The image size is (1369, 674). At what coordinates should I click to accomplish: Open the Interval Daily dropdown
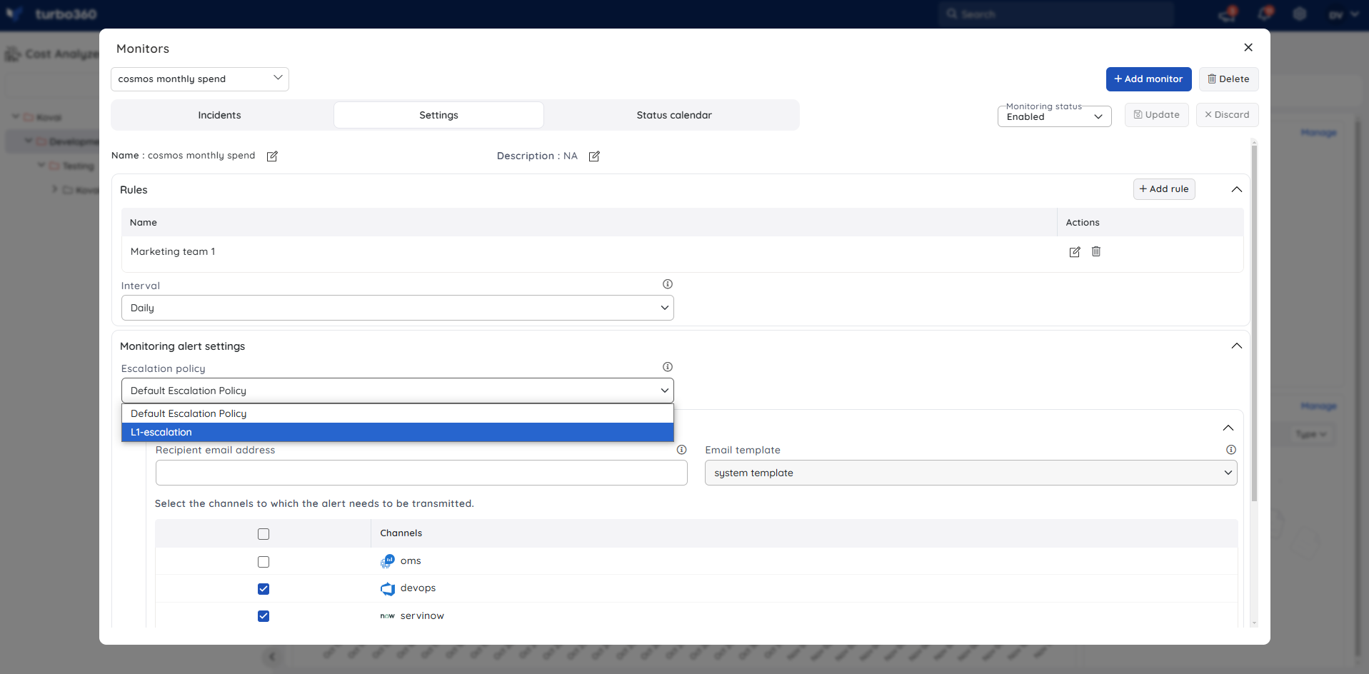tap(398, 308)
